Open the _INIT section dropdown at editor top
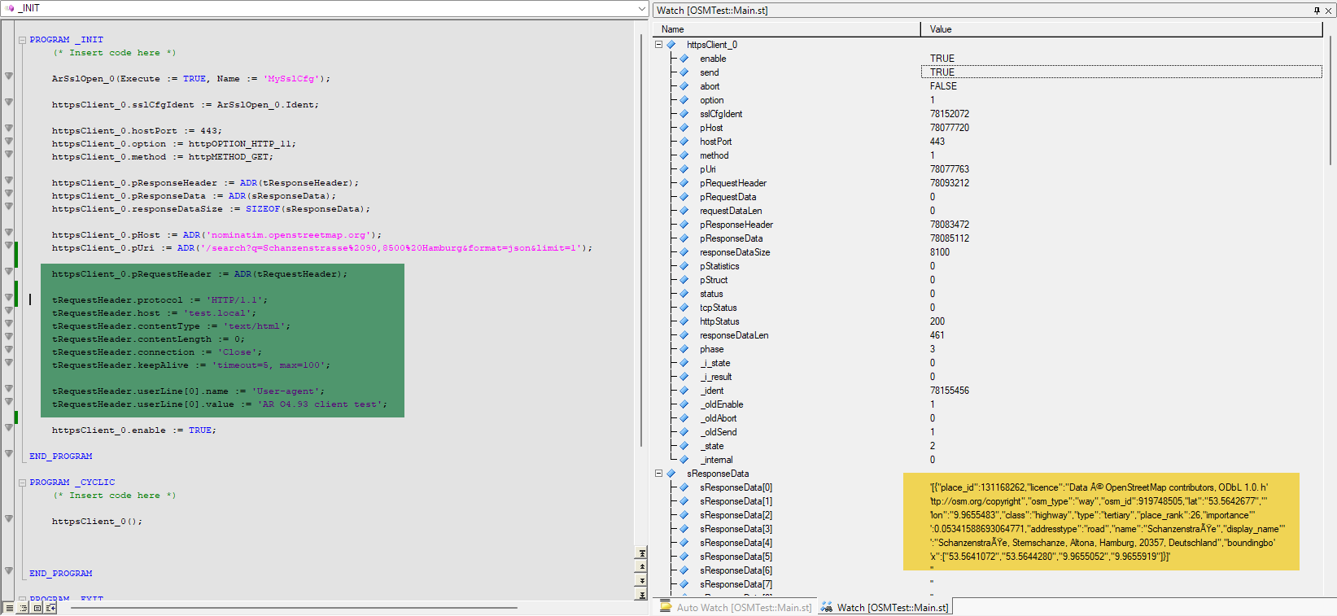Viewport: 1337px width, 616px height. (642, 8)
